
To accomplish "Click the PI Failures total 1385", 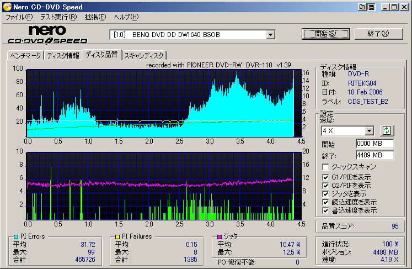I will point(190,260).
